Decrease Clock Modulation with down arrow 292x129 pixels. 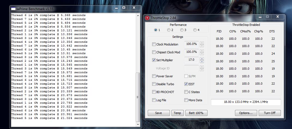(202, 46)
